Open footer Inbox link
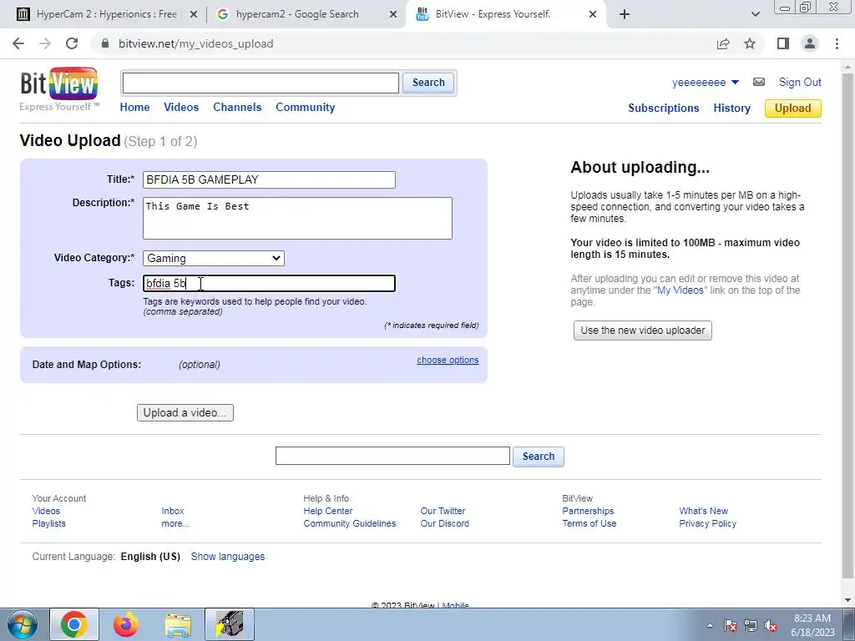 tap(172, 511)
